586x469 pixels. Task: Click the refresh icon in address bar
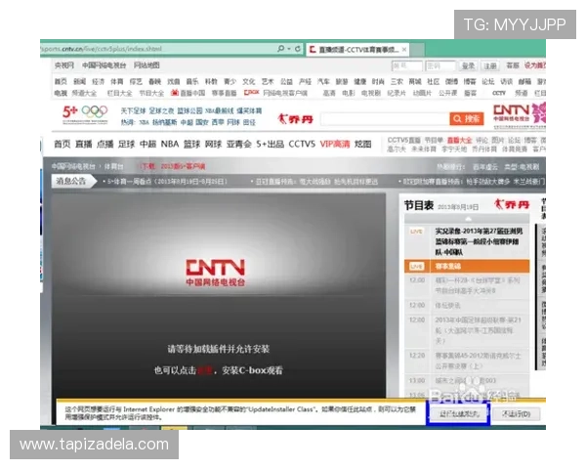(x=298, y=49)
